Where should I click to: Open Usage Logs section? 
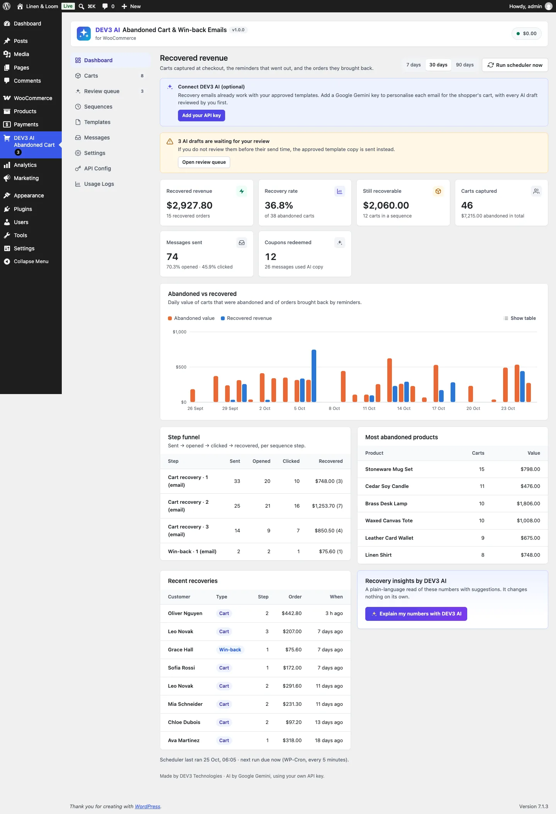coord(110,184)
